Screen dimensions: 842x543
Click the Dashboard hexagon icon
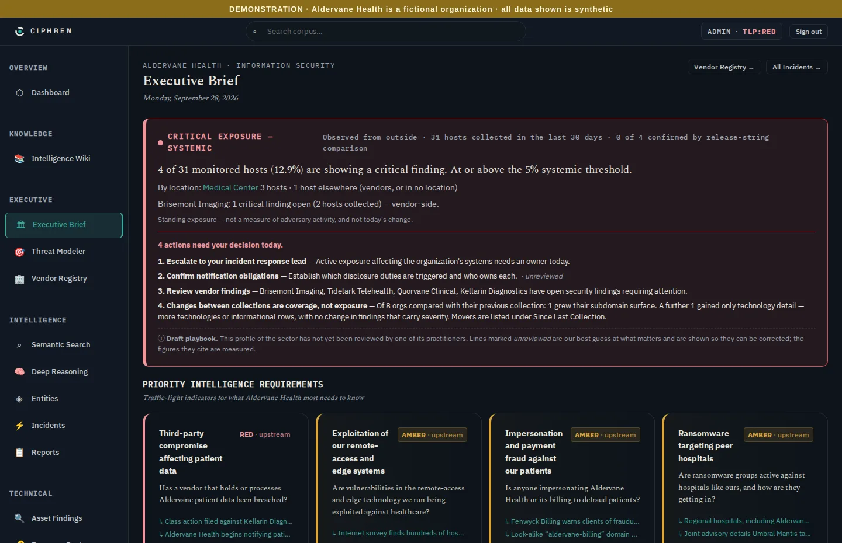(20, 93)
